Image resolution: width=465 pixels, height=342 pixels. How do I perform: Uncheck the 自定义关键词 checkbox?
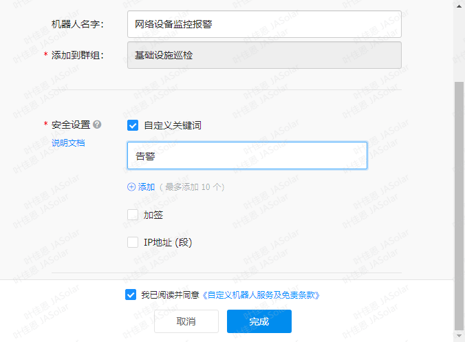pos(133,125)
